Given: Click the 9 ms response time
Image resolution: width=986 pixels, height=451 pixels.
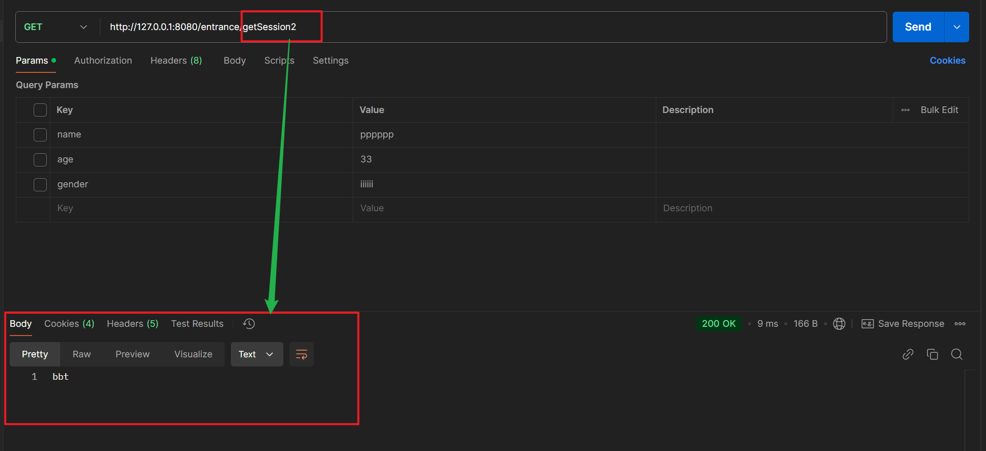Looking at the screenshot, I should pos(767,324).
